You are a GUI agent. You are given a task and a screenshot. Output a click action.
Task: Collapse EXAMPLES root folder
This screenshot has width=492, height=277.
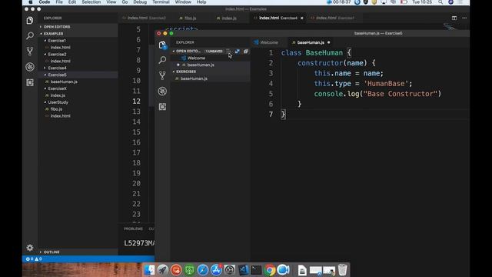click(41, 34)
